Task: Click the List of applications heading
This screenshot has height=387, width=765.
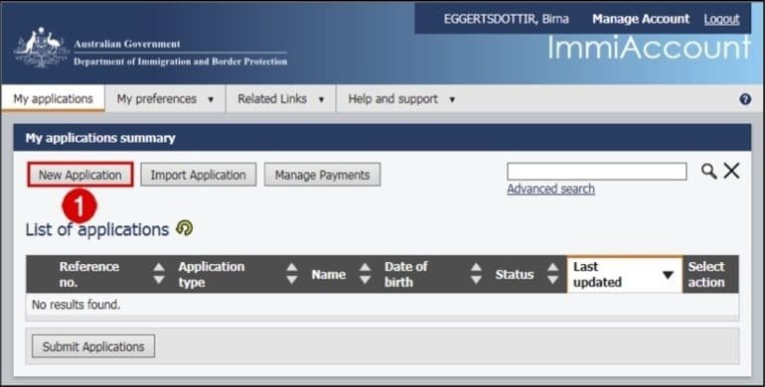Action: pos(97,229)
